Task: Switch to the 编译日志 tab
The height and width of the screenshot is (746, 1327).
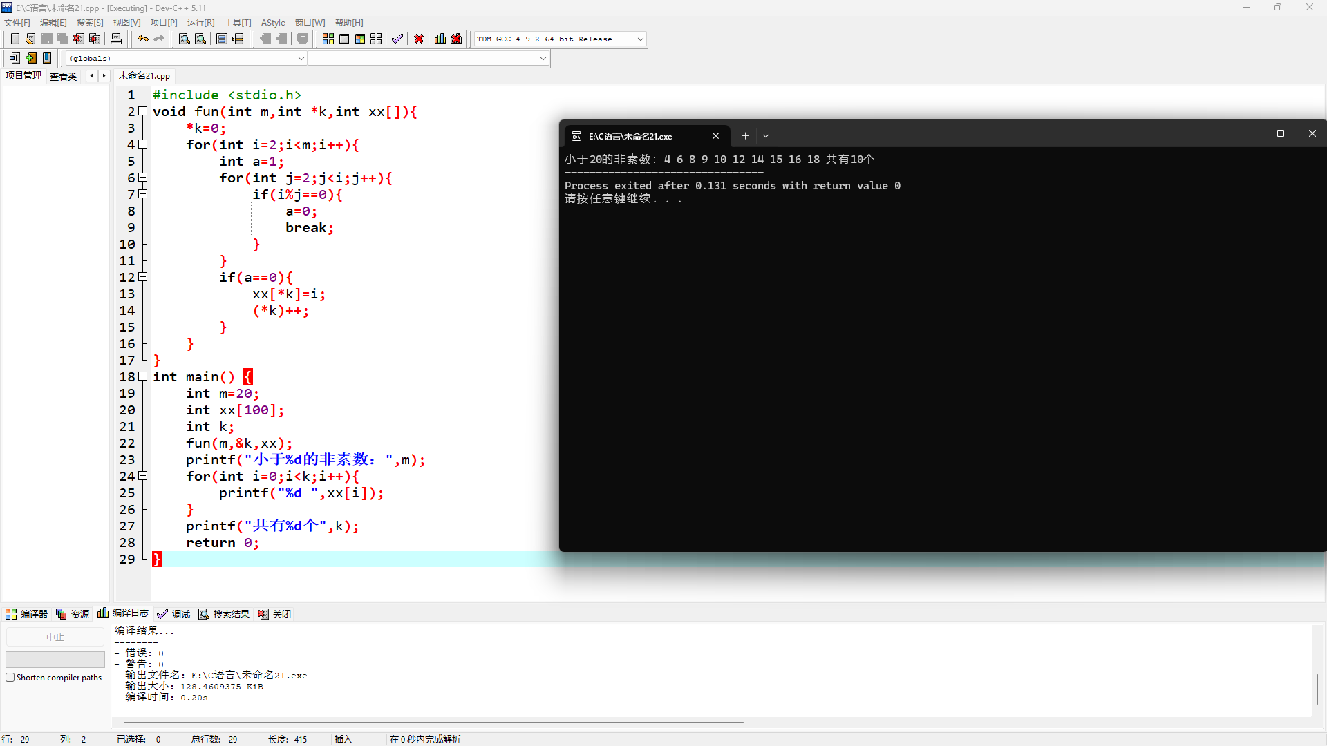Action: [x=124, y=613]
